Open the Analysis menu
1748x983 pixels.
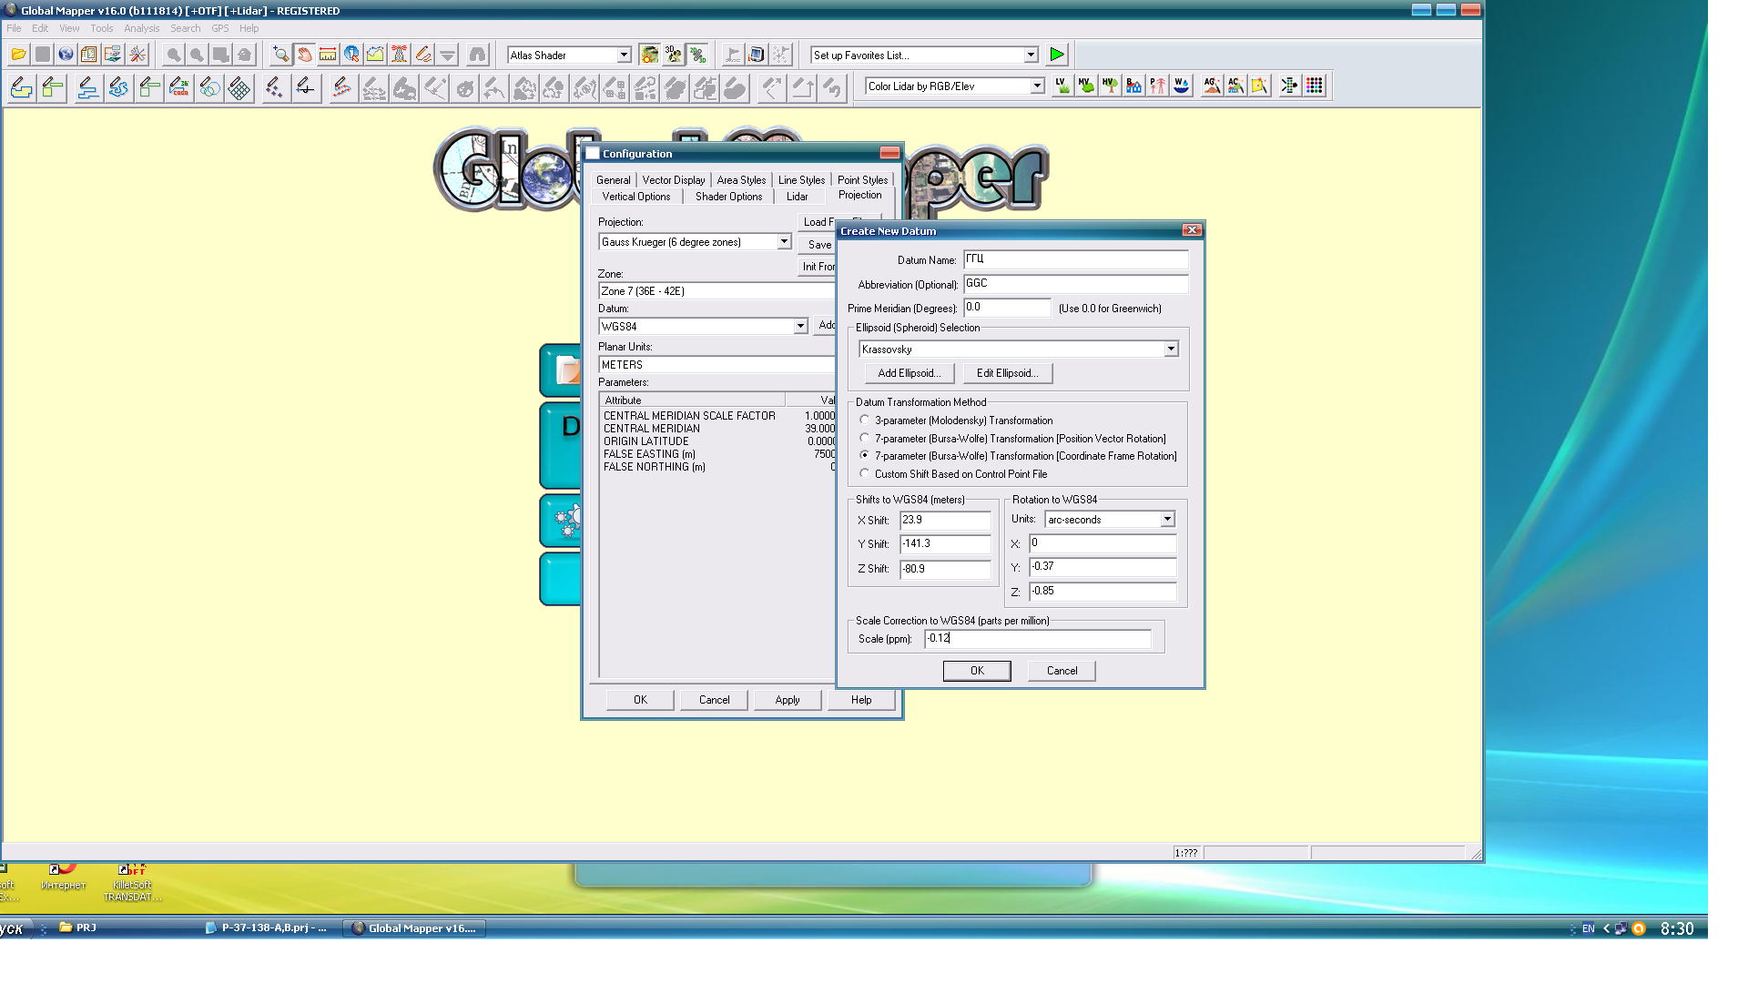click(141, 28)
